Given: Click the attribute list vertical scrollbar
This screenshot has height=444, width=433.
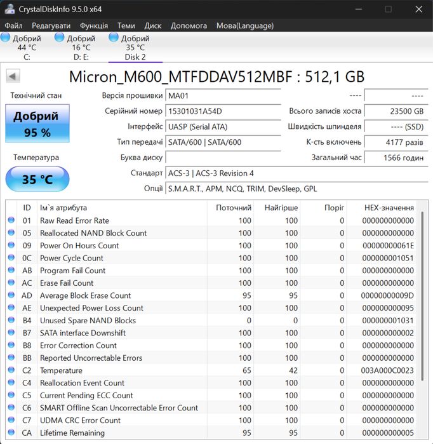Looking at the screenshot, I should (422, 295).
